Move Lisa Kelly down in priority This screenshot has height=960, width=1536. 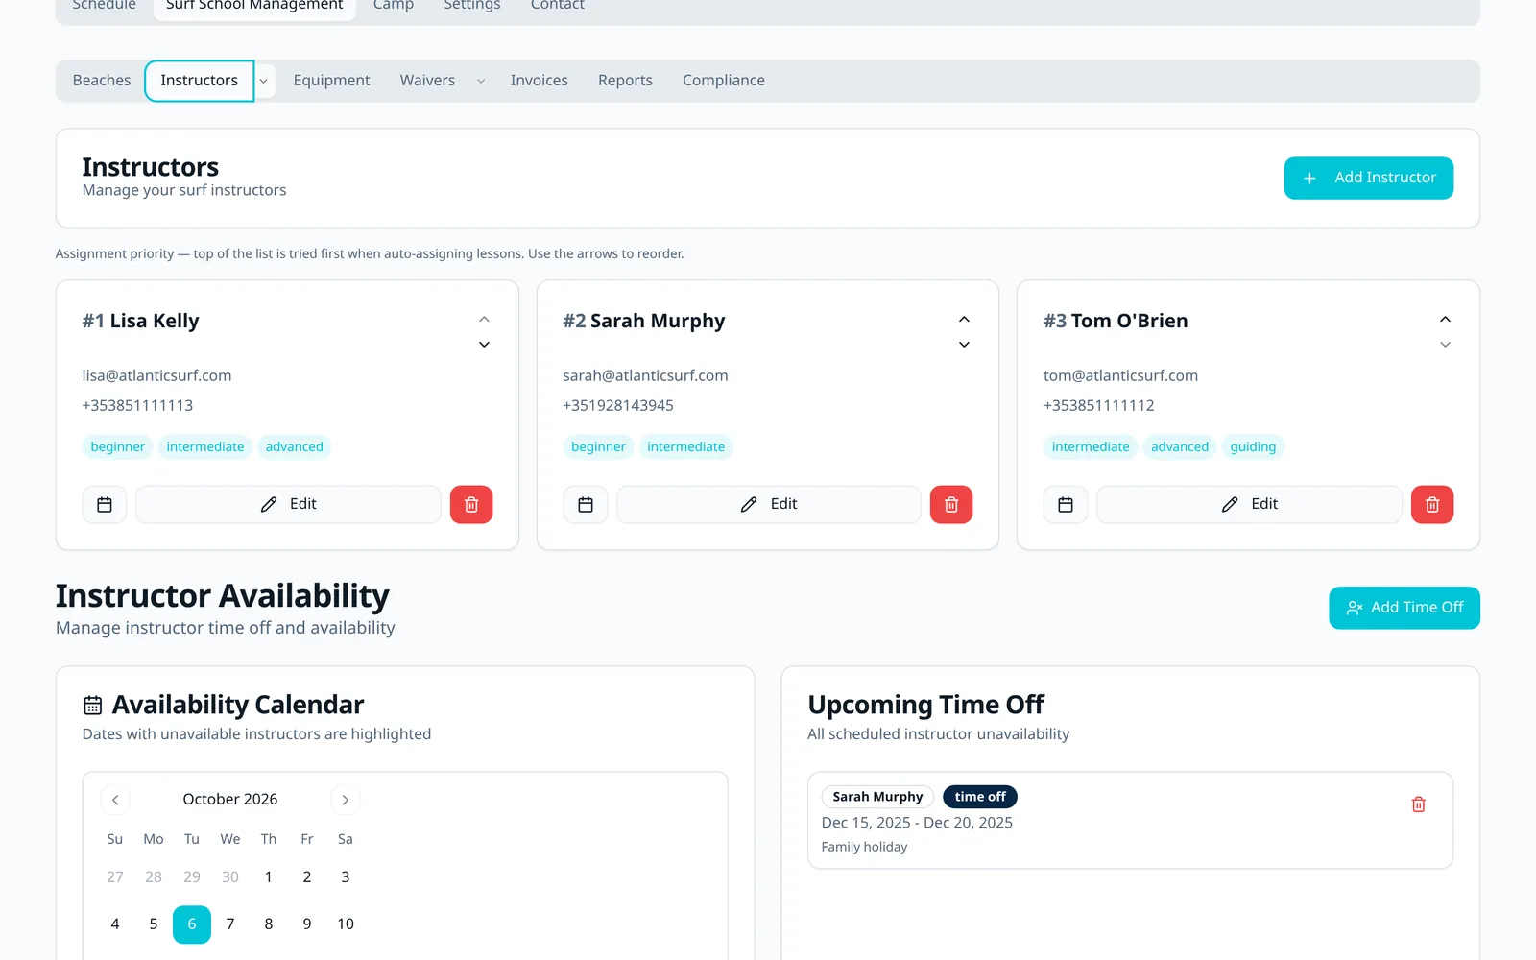pyautogui.click(x=484, y=345)
